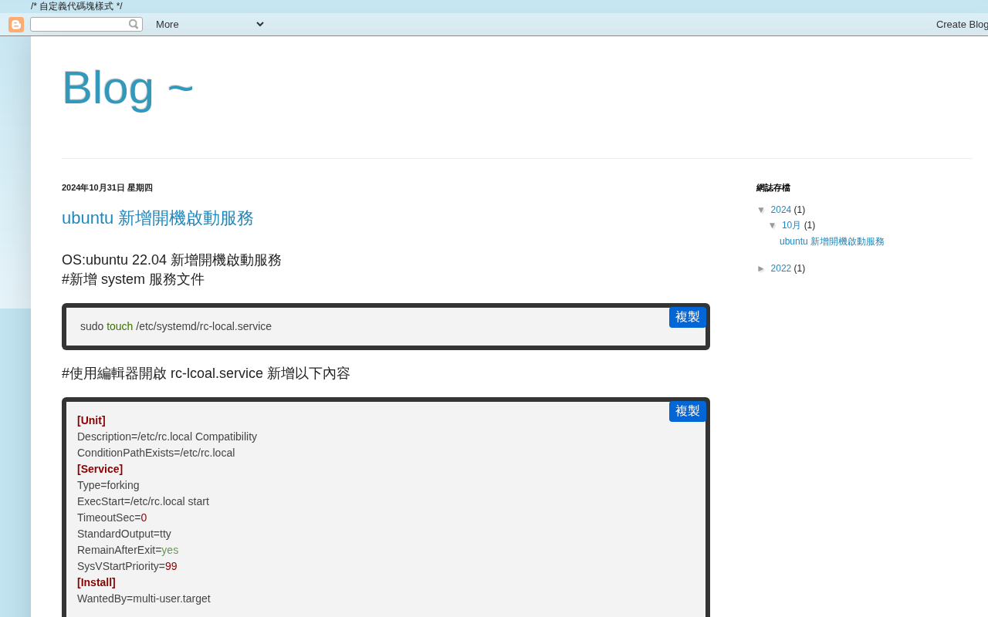Collapse the 2024 archive year triangle
Screen dimensions: 988x617
click(761, 210)
